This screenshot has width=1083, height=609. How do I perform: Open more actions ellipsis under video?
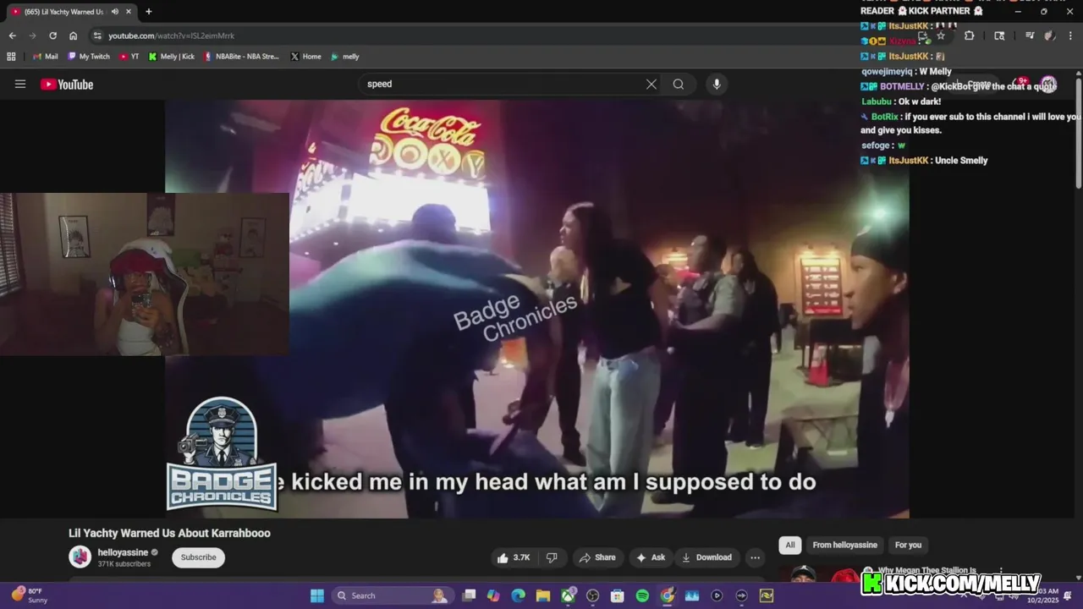(x=755, y=557)
